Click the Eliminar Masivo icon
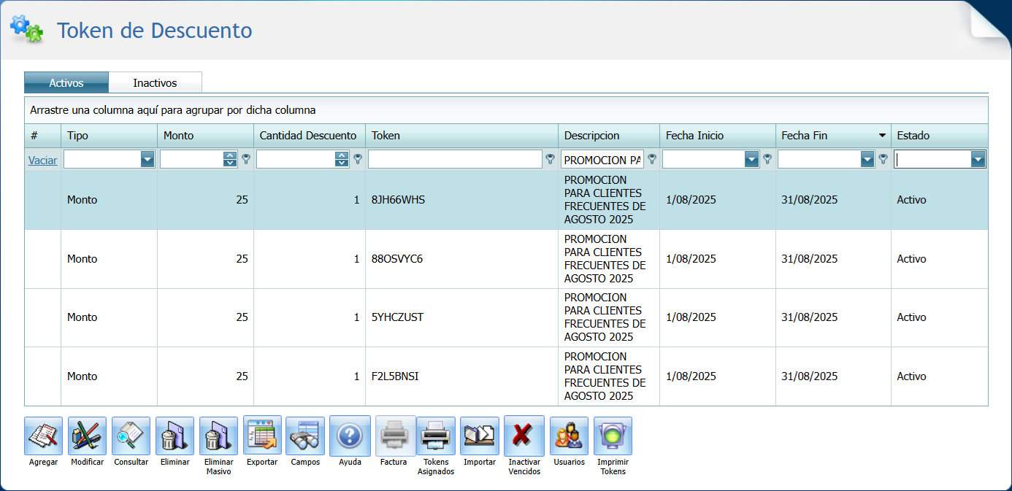Viewport: 1012px width, 491px height. (218, 436)
